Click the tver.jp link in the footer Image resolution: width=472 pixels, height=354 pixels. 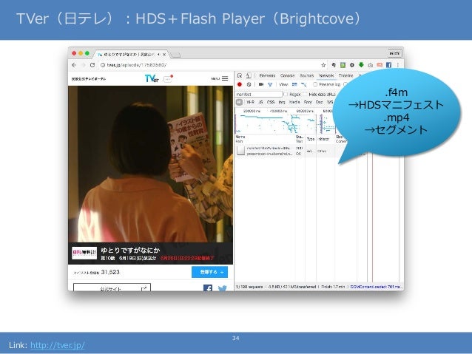(58, 345)
